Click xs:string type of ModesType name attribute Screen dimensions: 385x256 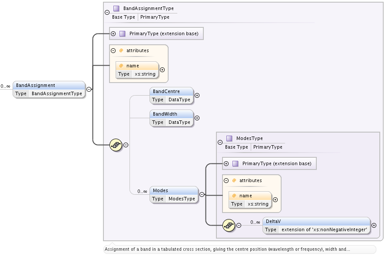click(x=258, y=204)
